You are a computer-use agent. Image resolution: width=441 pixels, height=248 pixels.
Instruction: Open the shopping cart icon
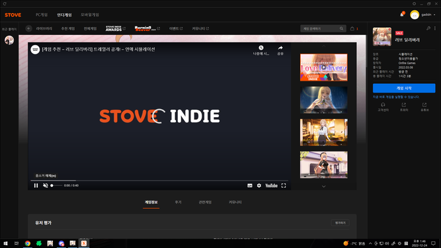pos(352,28)
